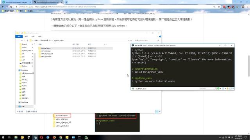Click the python_venv breadcrumb in Explorer
Image resolution: width=250 pixels, height=140 pixels.
click(x=59, y=40)
